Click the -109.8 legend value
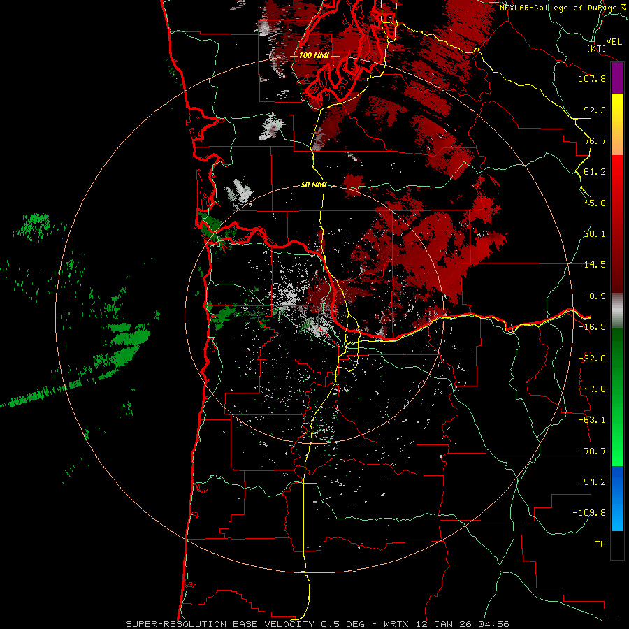Screen dimensions: 629x629 [589, 513]
